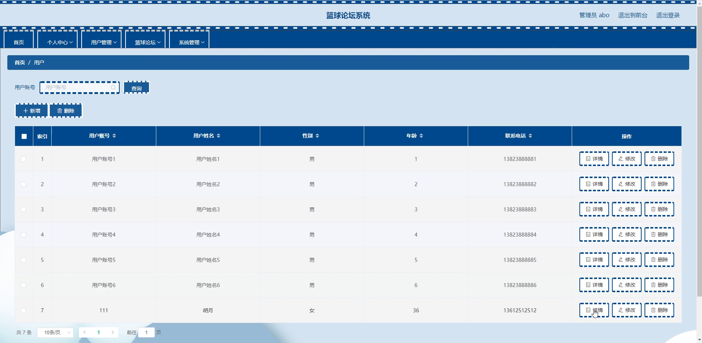Delete 用户账号5 row
The width and height of the screenshot is (702, 343).
tap(659, 260)
